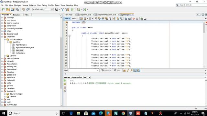The width and height of the screenshot is (207, 116).
Task: Click Find Selection magnifier in editor toolbar
Action: pos(96,19)
